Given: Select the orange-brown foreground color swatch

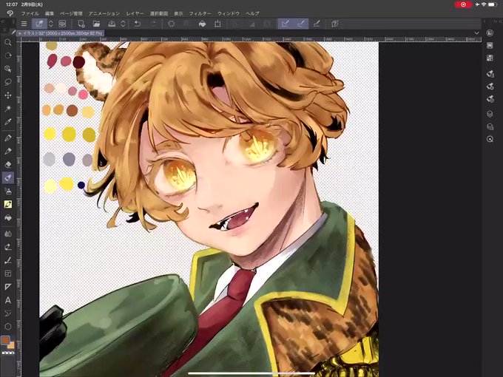Looking at the screenshot, I should (x=5, y=340).
